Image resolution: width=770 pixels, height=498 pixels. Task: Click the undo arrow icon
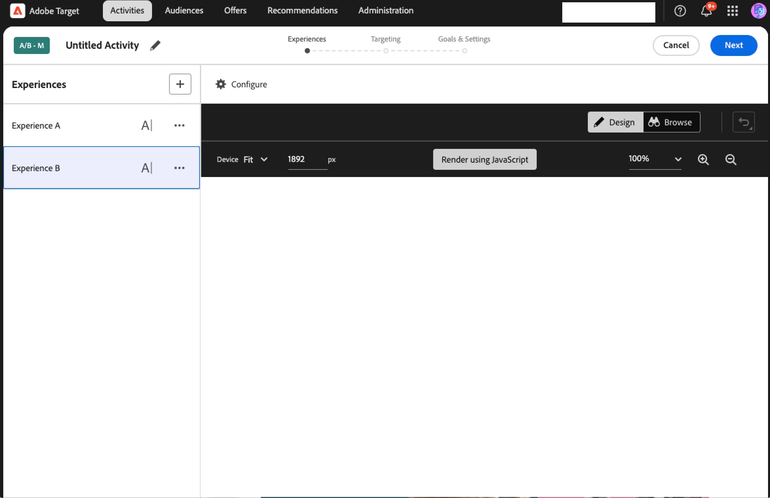click(x=743, y=122)
